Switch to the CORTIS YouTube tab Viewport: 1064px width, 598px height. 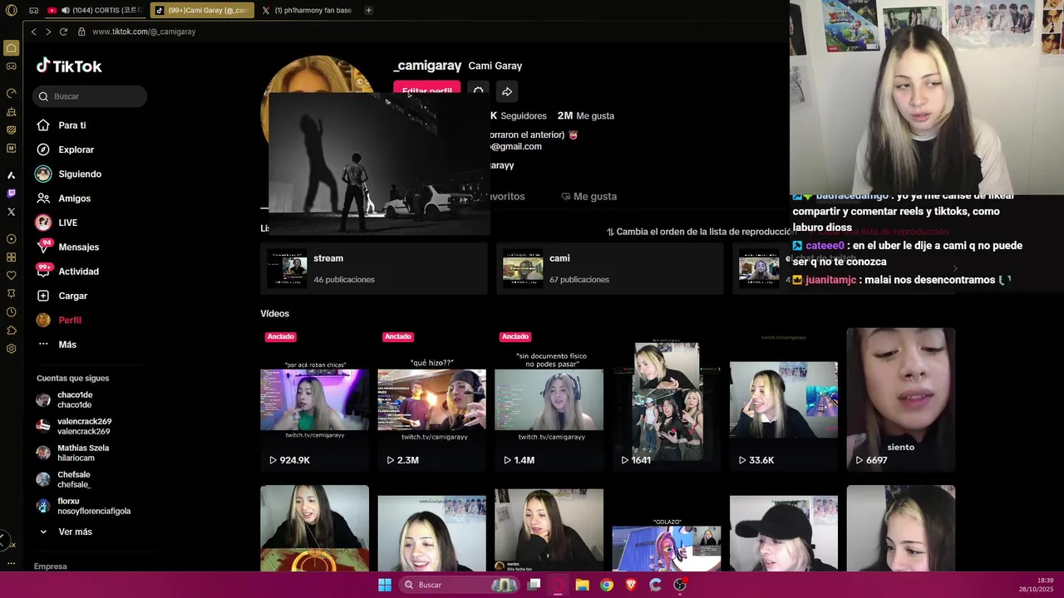96,10
